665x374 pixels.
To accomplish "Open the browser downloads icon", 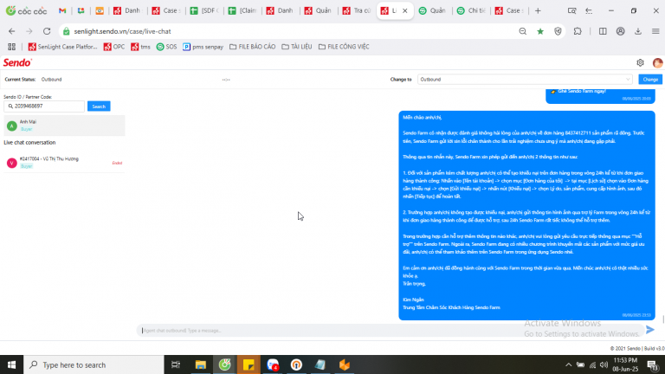I will (x=638, y=31).
